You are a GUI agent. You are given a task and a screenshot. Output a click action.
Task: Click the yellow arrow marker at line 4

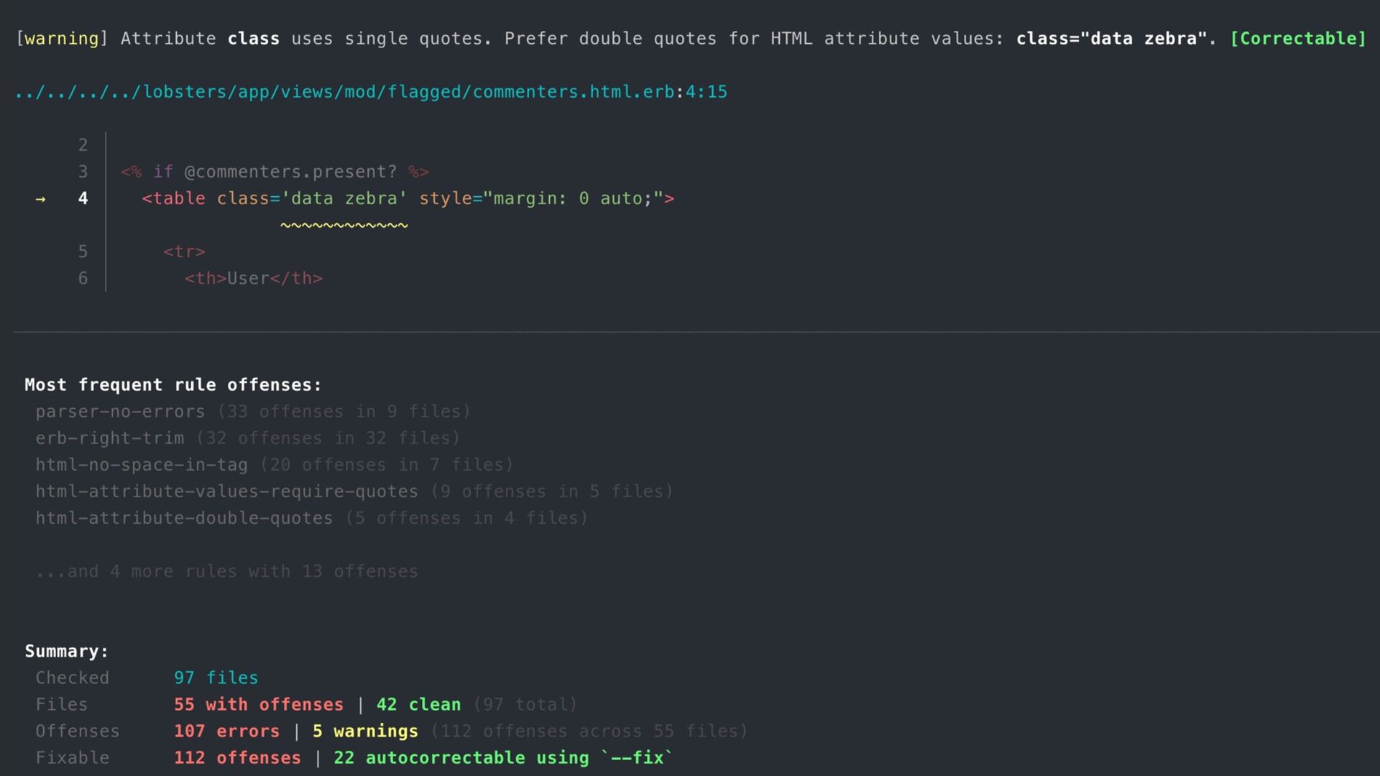tap(40, 199)
